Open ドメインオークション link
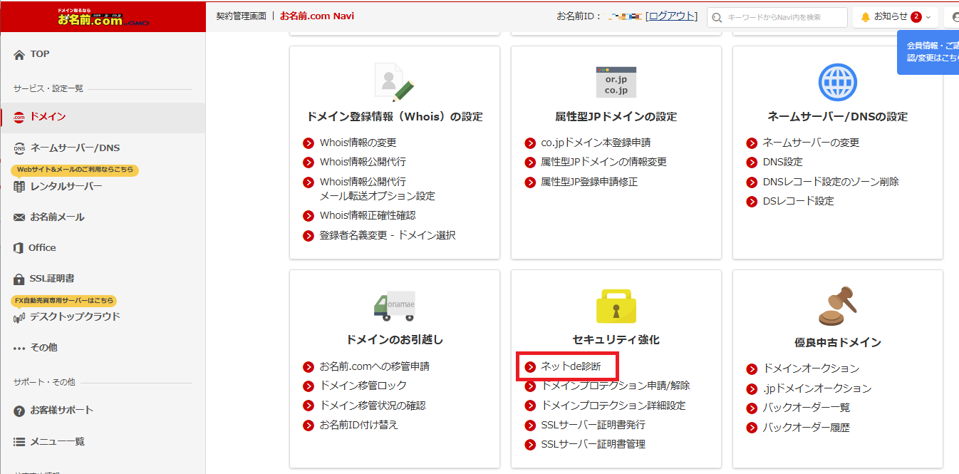Viewport: 959px width, 474px height. [x=811, y=369]
